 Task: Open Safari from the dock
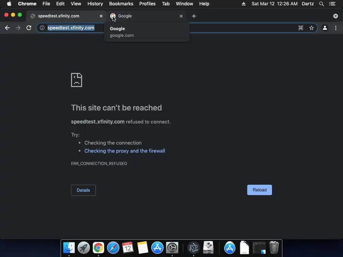click(113, 248)
